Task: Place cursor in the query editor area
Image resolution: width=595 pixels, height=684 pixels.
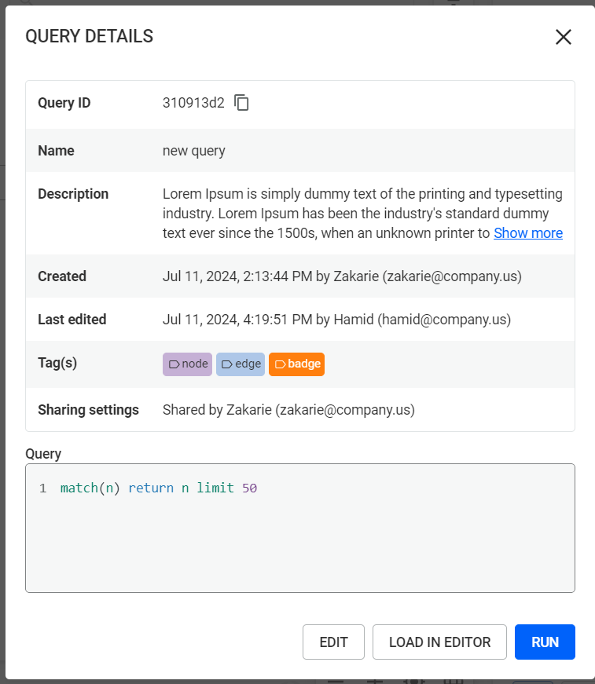Action: point(299,526)
